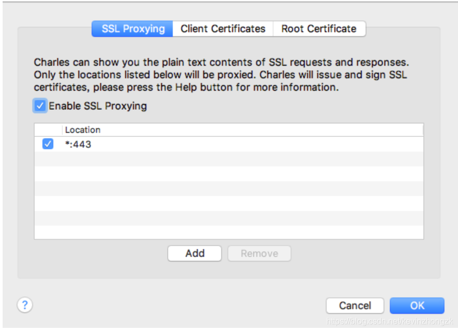Uncheck Enable SSL Proxying checkbox
Viewport: 458px width, 331px height.
(40, 106)
